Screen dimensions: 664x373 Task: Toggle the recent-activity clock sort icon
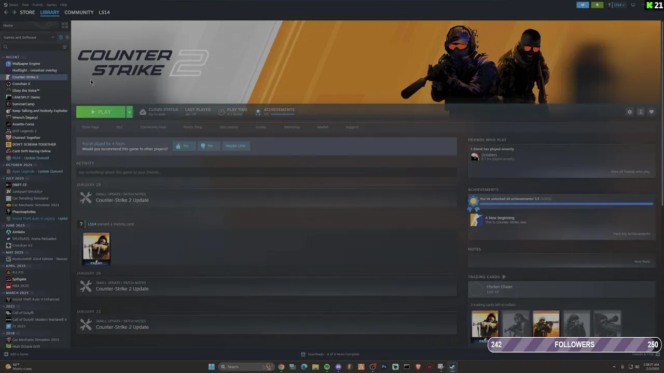tap(61, 37)
